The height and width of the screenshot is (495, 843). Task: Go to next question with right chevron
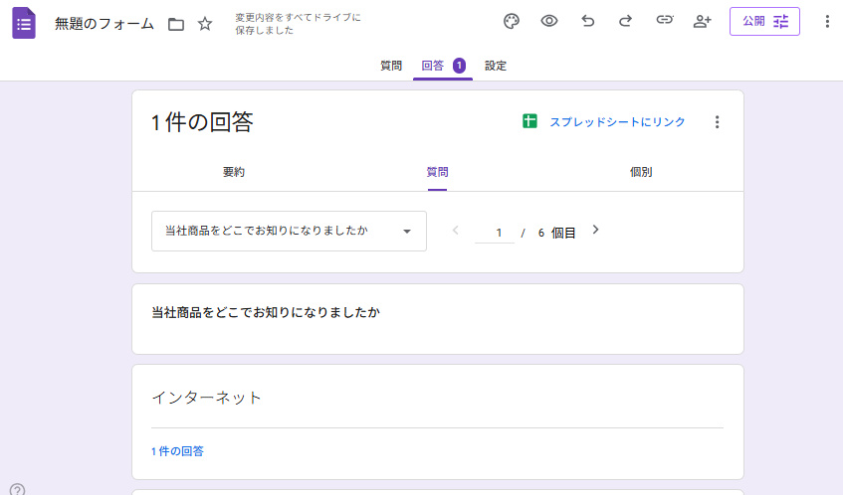pos(596,230)
